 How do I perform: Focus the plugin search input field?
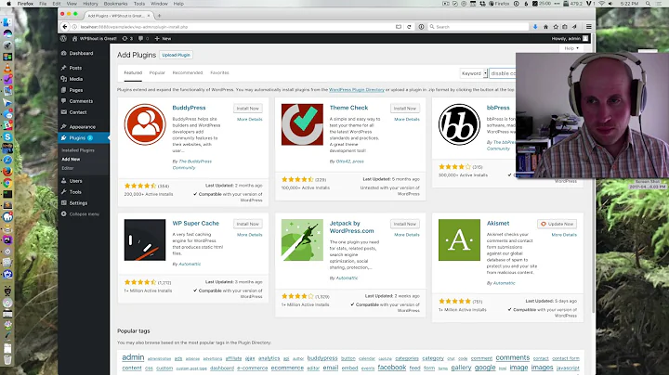(x=502, y=73)
